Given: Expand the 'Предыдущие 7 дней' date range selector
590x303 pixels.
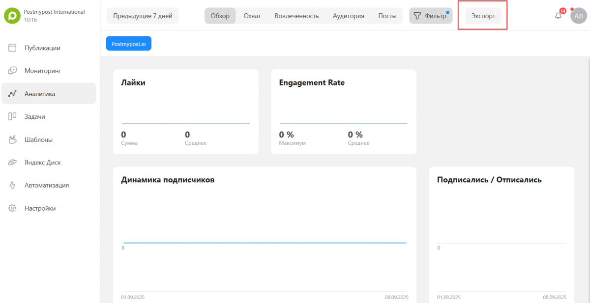Looking at the screenshot, I should (x=143, y=16).
